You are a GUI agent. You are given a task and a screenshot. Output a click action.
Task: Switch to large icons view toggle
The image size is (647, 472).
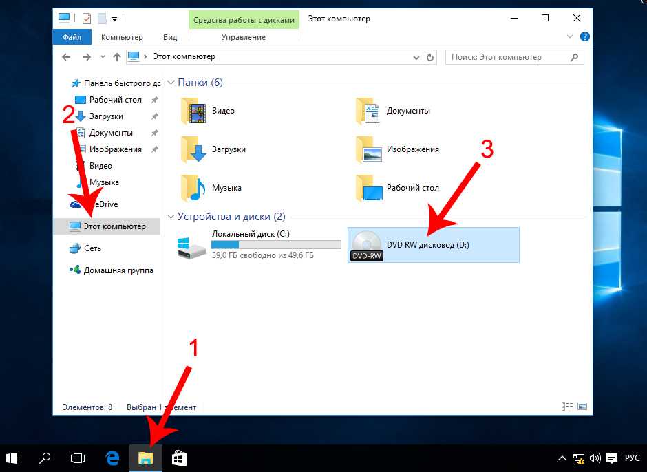coord(582,407)
